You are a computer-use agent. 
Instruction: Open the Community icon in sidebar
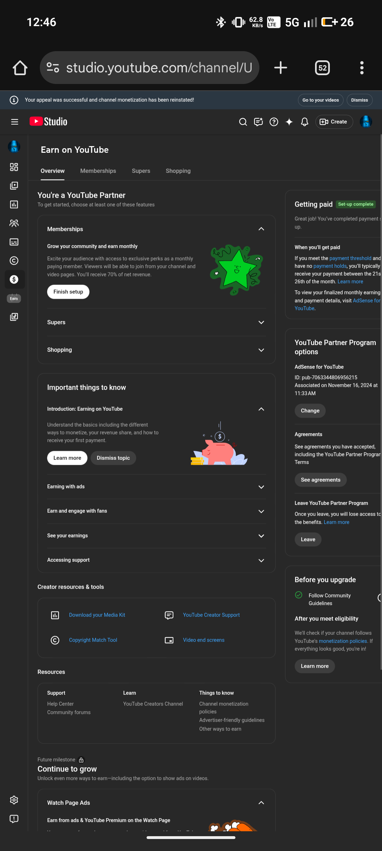pyautogui.click(x=14, y=223)
